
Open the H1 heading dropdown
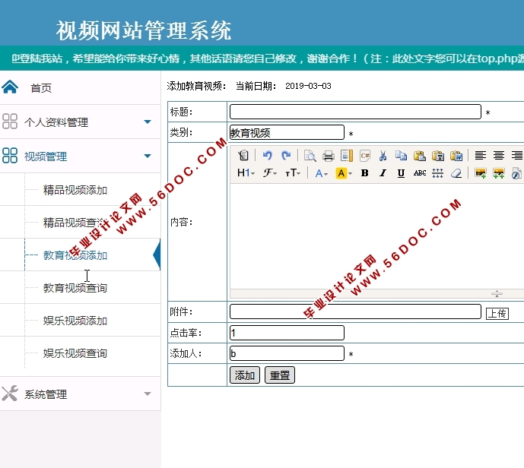[246, 173]
